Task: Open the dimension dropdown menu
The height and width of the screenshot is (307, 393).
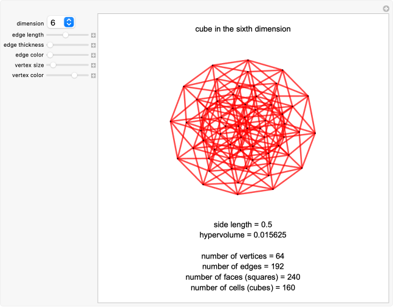Action: tap(61, 22)
